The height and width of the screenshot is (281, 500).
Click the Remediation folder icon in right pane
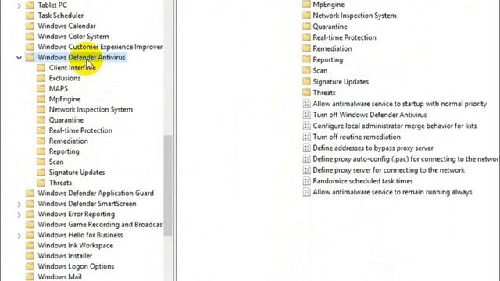[x=306, y=48]
